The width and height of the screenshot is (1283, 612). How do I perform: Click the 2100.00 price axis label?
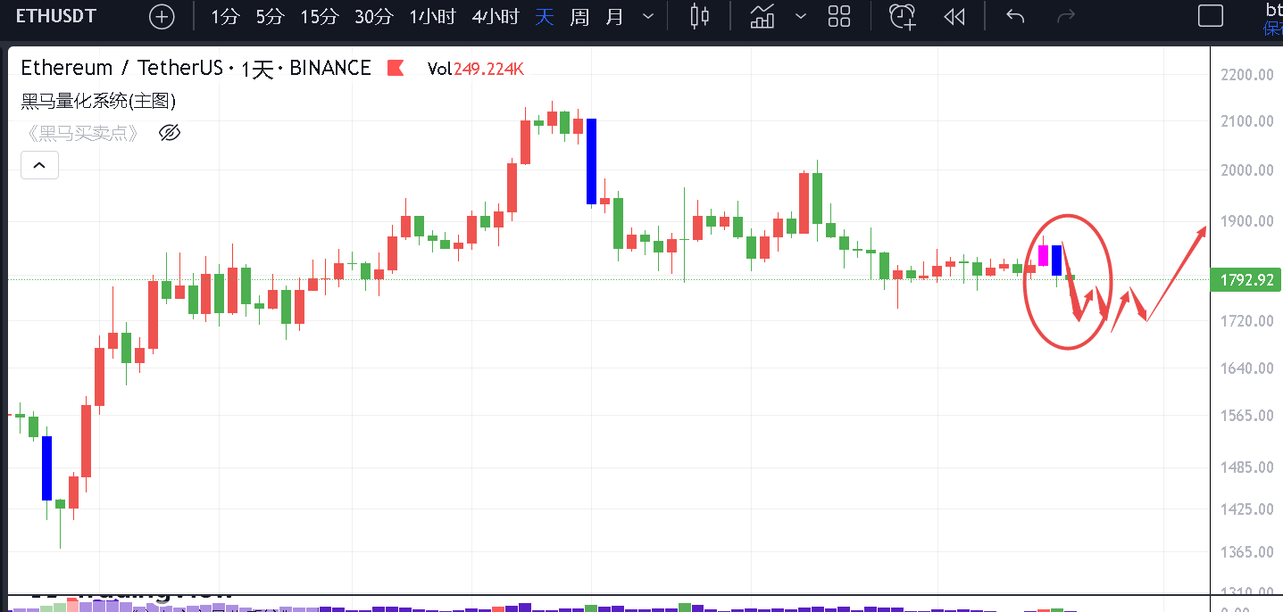point(1246,120)
